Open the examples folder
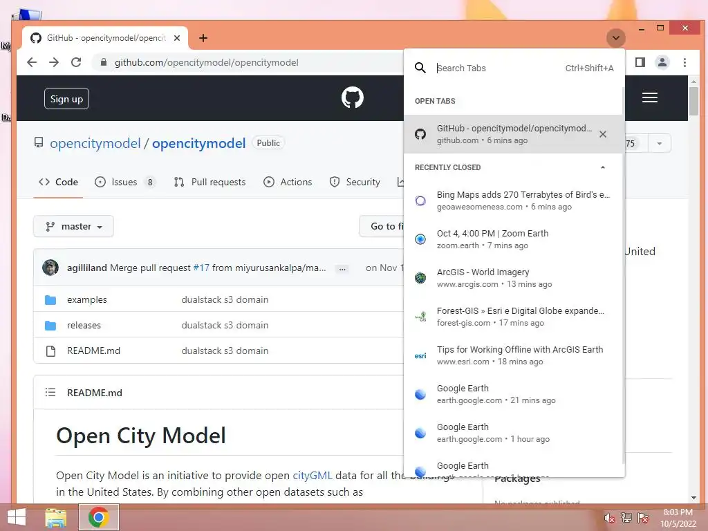 [86, 300]
